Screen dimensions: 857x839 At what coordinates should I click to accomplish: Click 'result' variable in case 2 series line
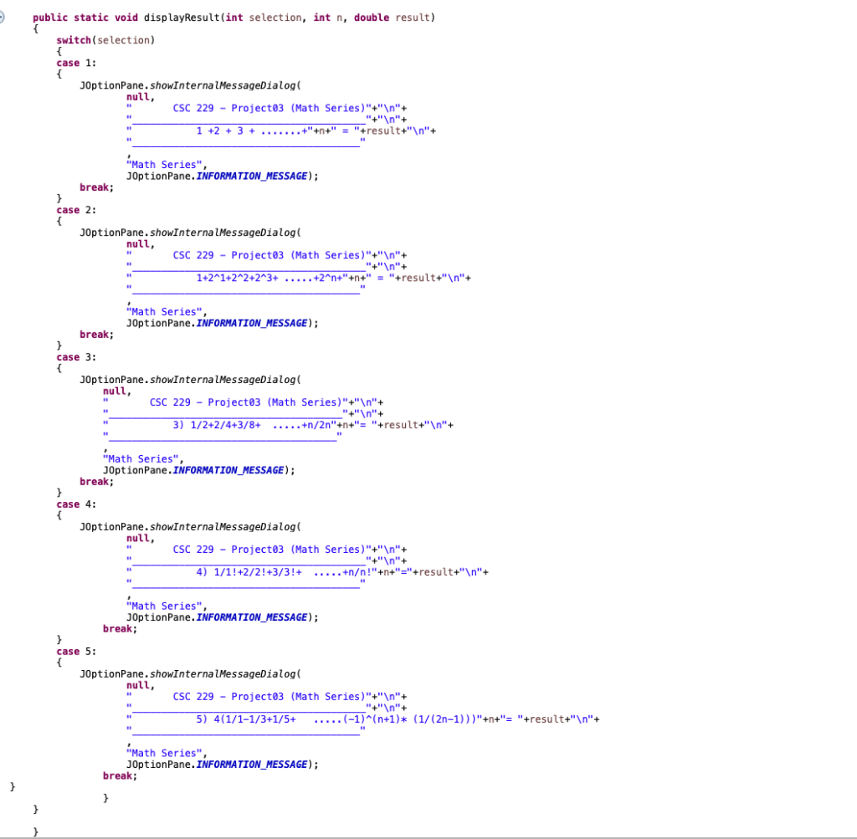pyautogui.click(x=418, y=278)
